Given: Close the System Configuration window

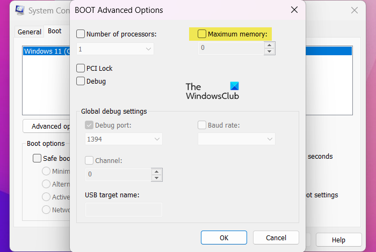Looking at the screenshot, I should [x=355, y=10].
